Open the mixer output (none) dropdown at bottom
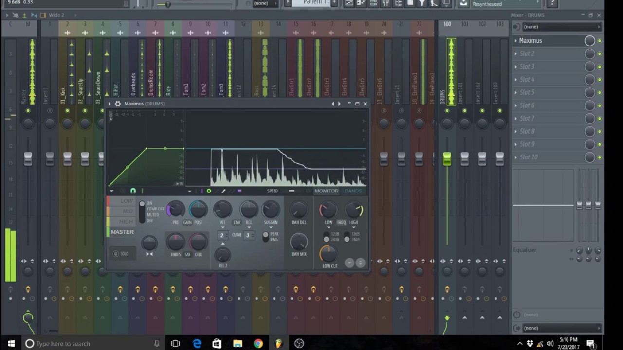The height and width of the screenshot is (350, 623). [x=562, y=328]
